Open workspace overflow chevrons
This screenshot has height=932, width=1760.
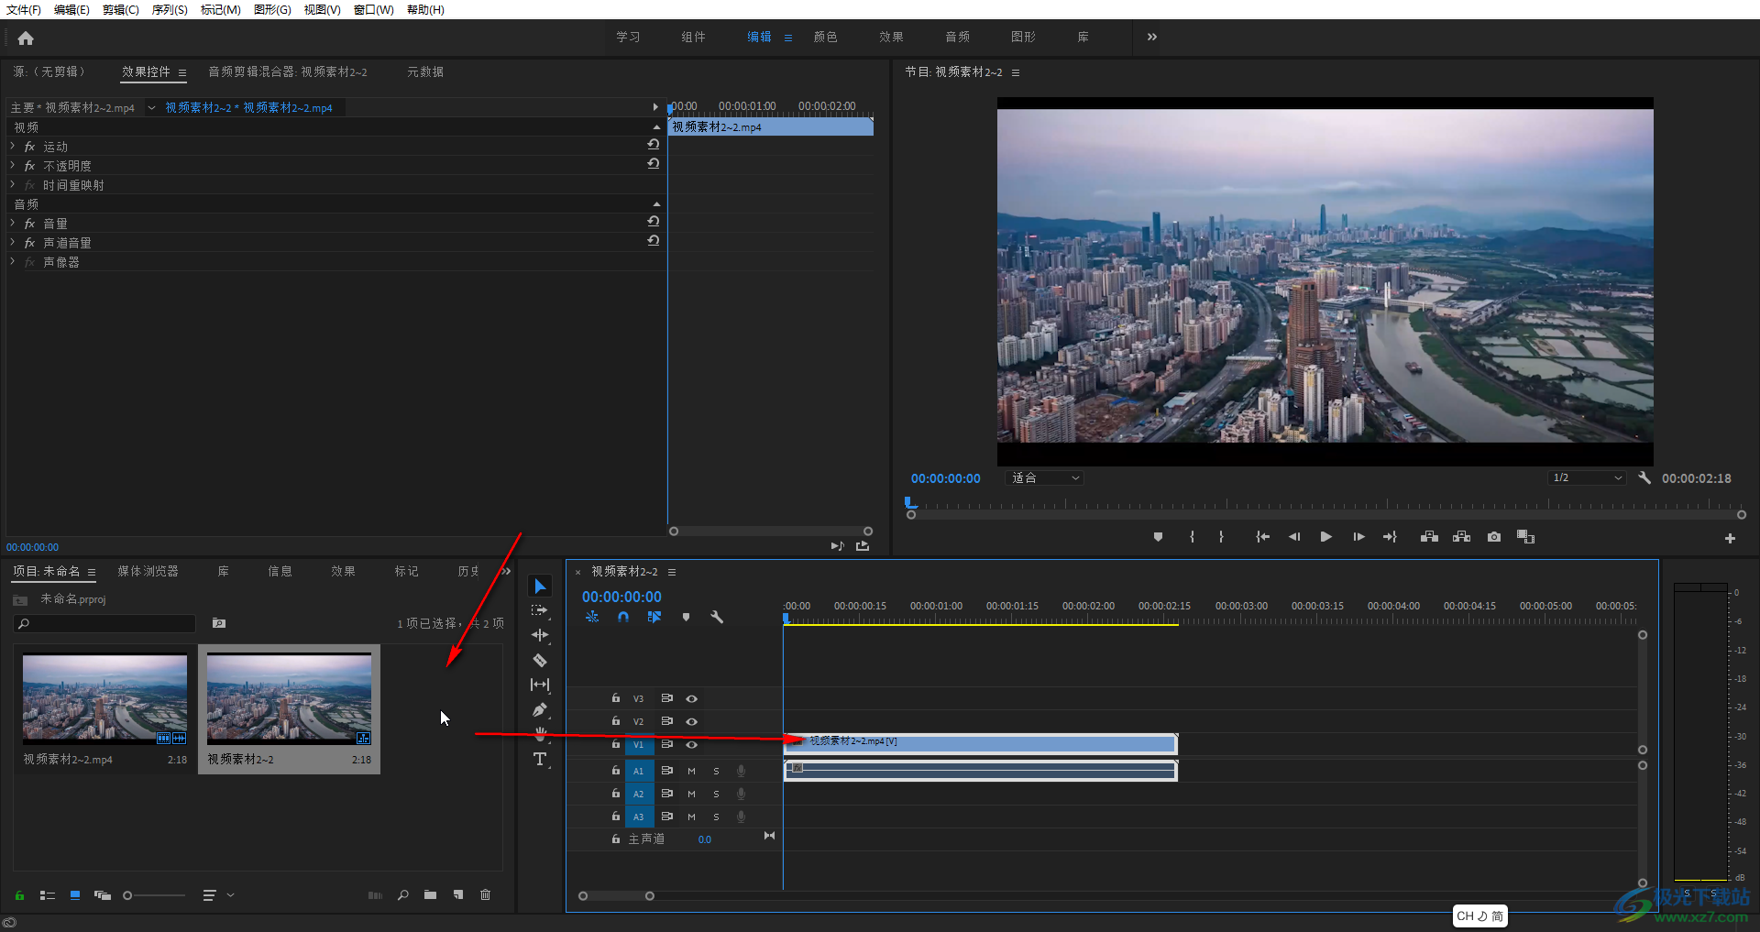[x=1152, y=37]
